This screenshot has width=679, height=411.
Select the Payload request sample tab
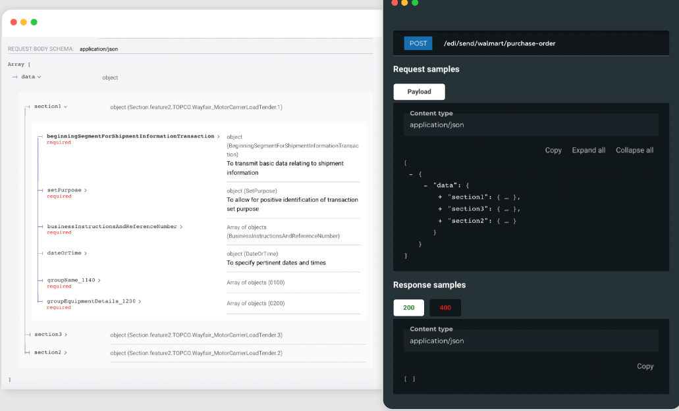[419, 92]
